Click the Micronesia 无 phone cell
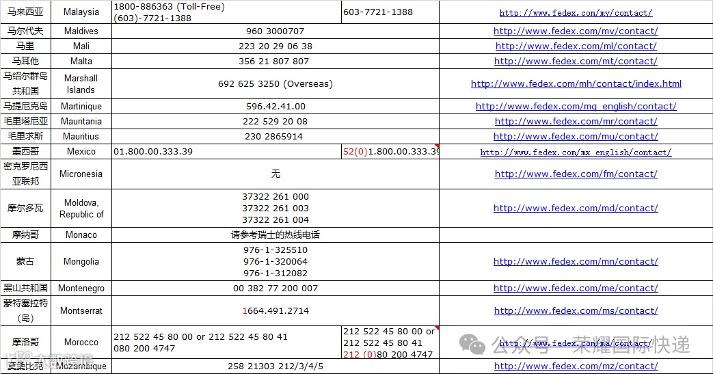The width and height of the screenshot is (713, 374). (275, 174)
